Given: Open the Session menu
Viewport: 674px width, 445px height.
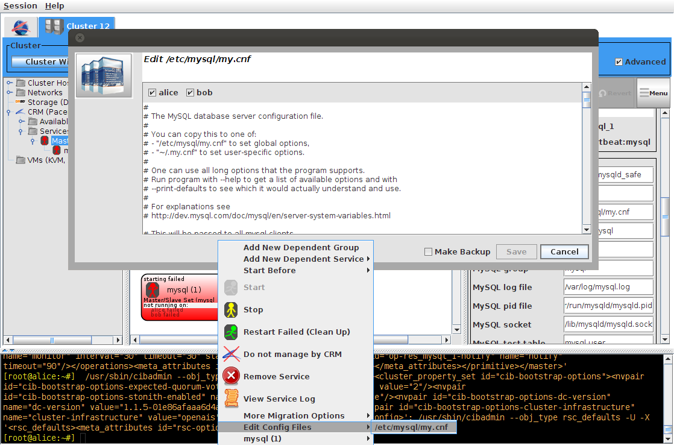Looking at the screenshot, I should click(x=20, y=5).
